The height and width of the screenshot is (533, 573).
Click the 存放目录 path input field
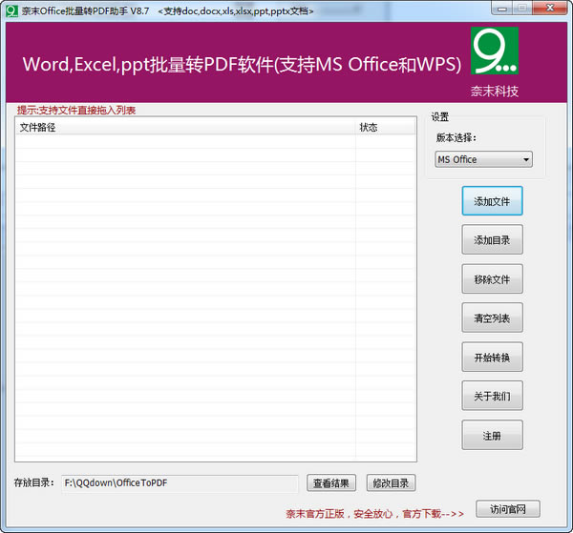[180, 483]
